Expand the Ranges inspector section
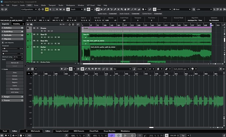 (12, 97)
